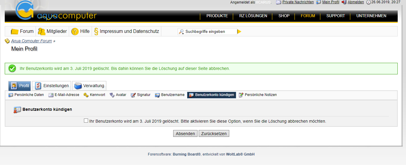
Task: Click the username ICARUS in header
Action: (x=263, y=2)
